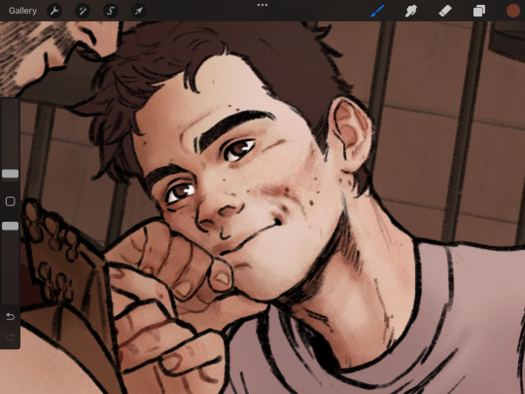Select the Eraser tool
Viewport: 525px width, 394px height.
point(445,11)
